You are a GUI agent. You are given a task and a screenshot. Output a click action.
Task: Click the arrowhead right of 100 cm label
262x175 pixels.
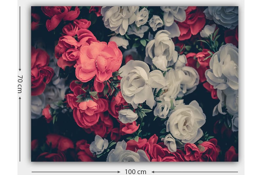click(x=153, y=171)
